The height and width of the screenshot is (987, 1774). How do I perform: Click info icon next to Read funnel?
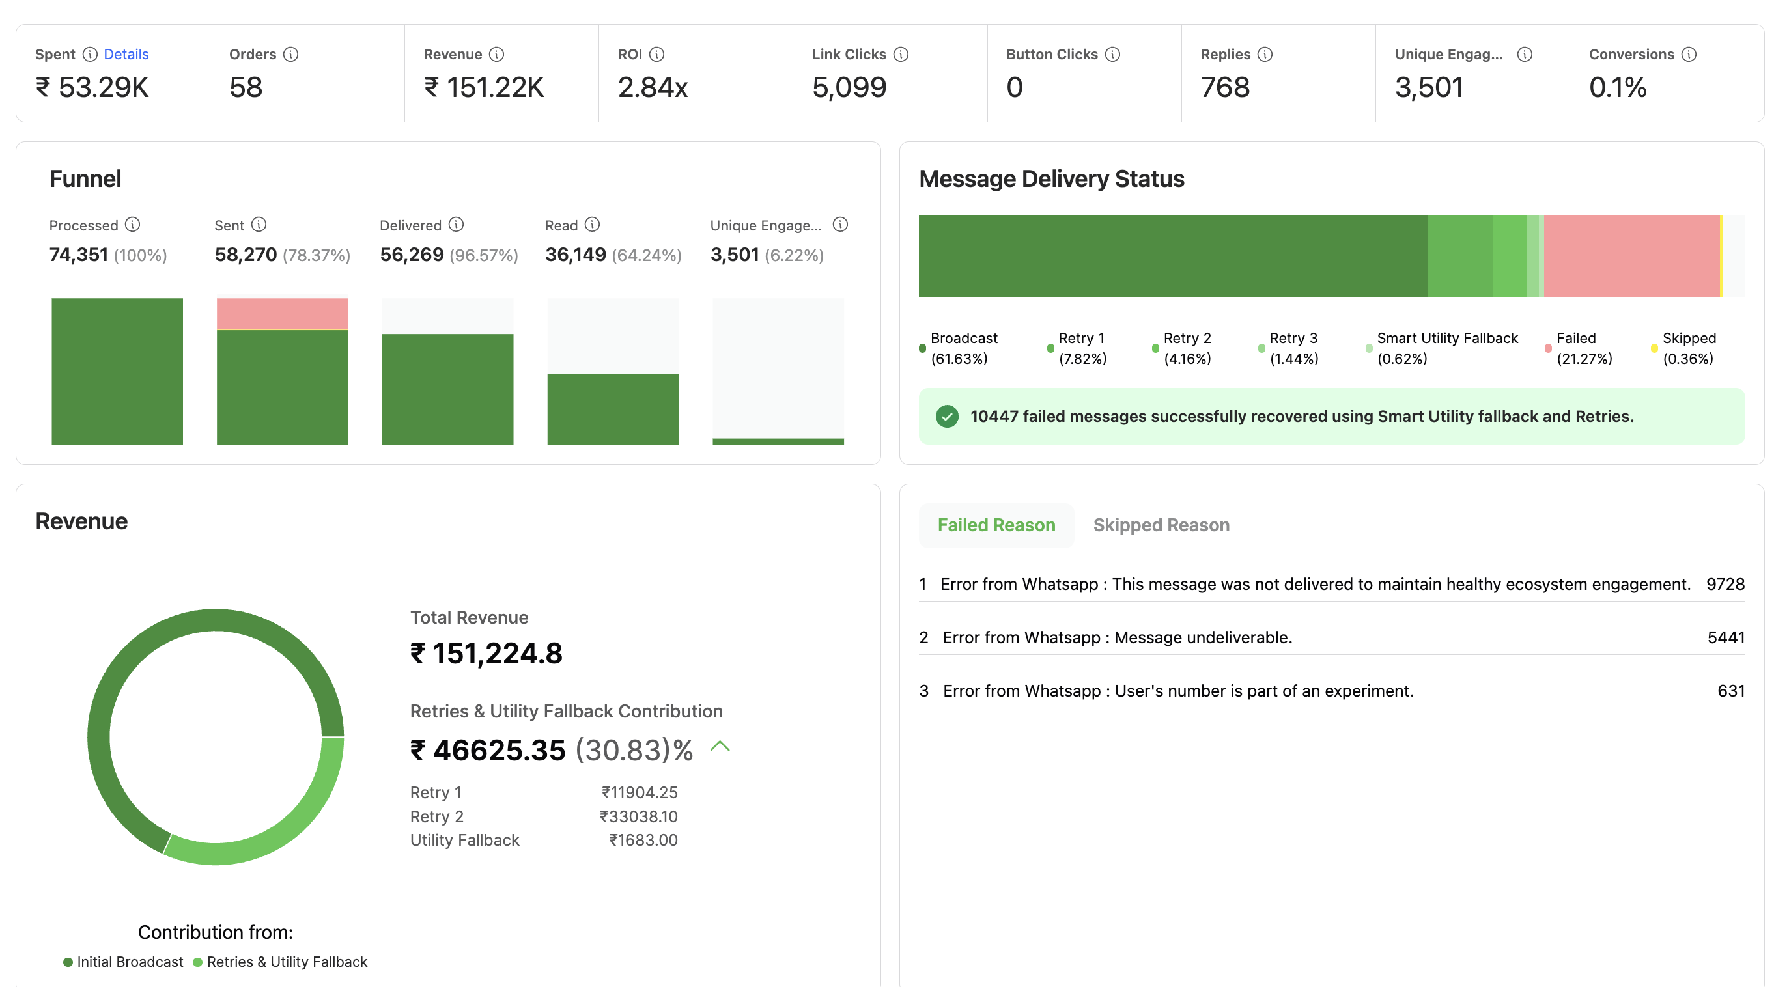[x=592, y=225]
